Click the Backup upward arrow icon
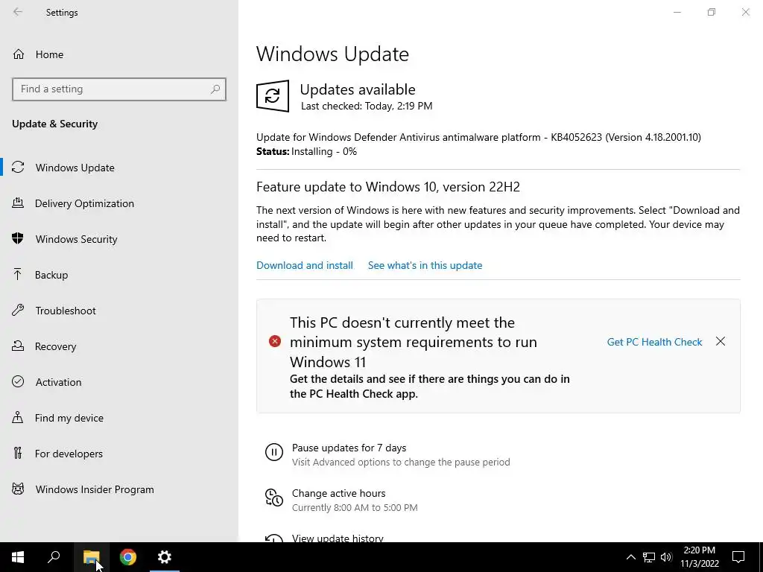The width and height of the screenshot is (763, 572). (x=18, y=274)
